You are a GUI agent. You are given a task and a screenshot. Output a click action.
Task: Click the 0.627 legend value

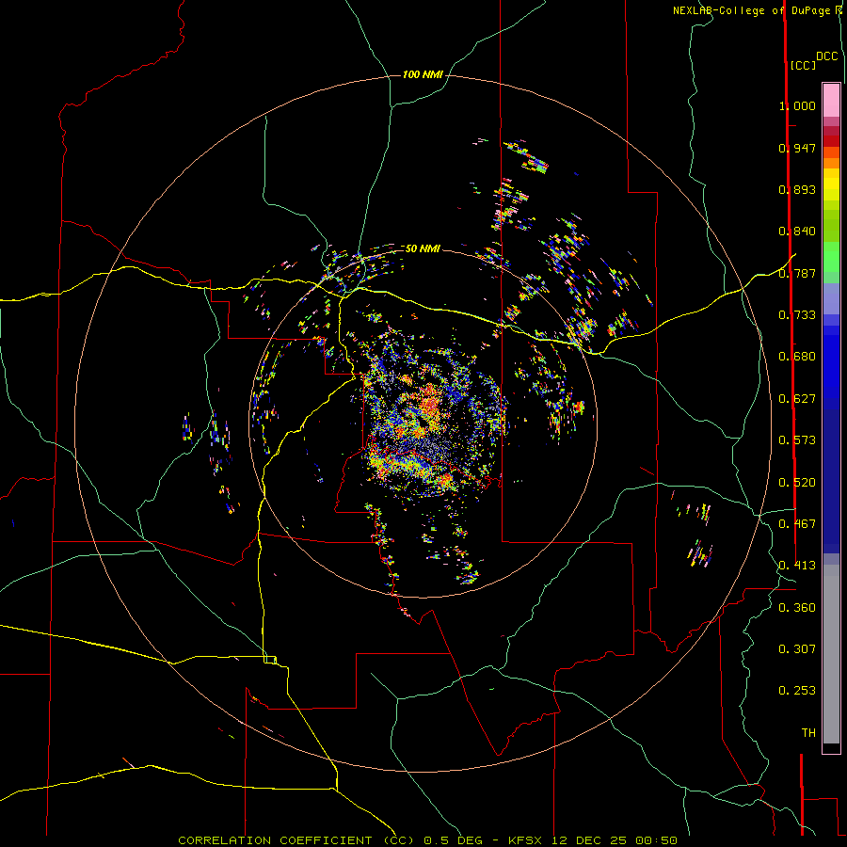[797, 399]
